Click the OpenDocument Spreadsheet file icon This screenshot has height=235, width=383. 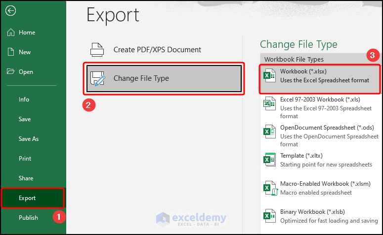[269, 132]
